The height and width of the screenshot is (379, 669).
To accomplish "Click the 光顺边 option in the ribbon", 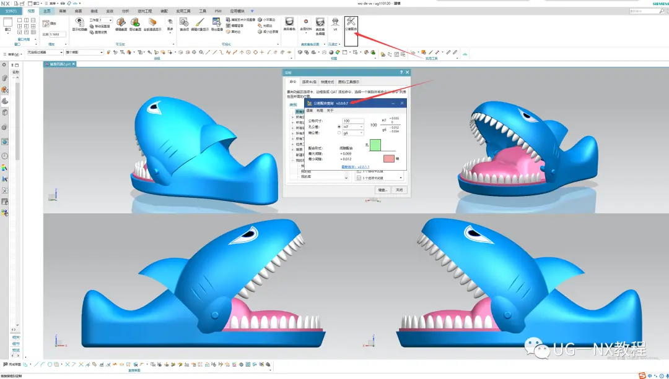I will (x=265, y=25).
